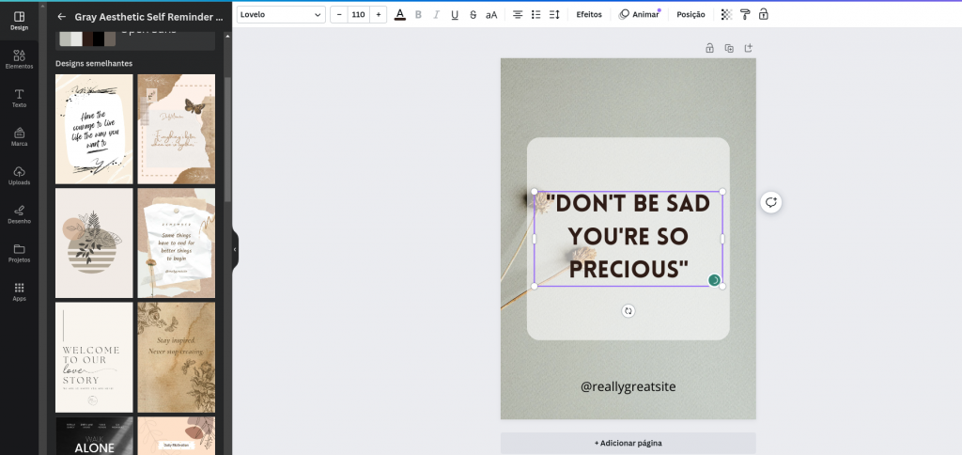962x455 pixels.
Task: Open the Desenho drawing tool
Action: [19, 213]
